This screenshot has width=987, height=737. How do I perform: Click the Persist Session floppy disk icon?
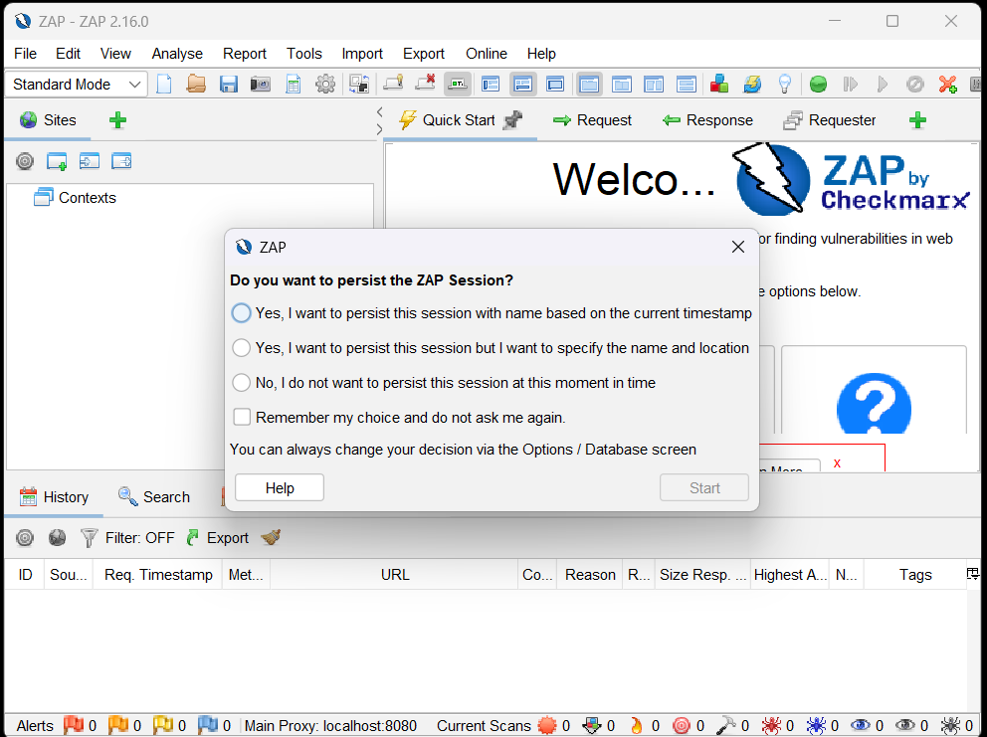(229, 84)
